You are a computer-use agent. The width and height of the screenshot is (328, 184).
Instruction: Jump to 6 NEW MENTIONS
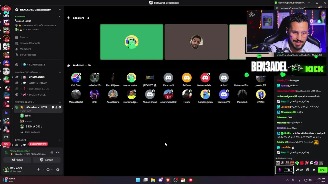coord(38,144)
